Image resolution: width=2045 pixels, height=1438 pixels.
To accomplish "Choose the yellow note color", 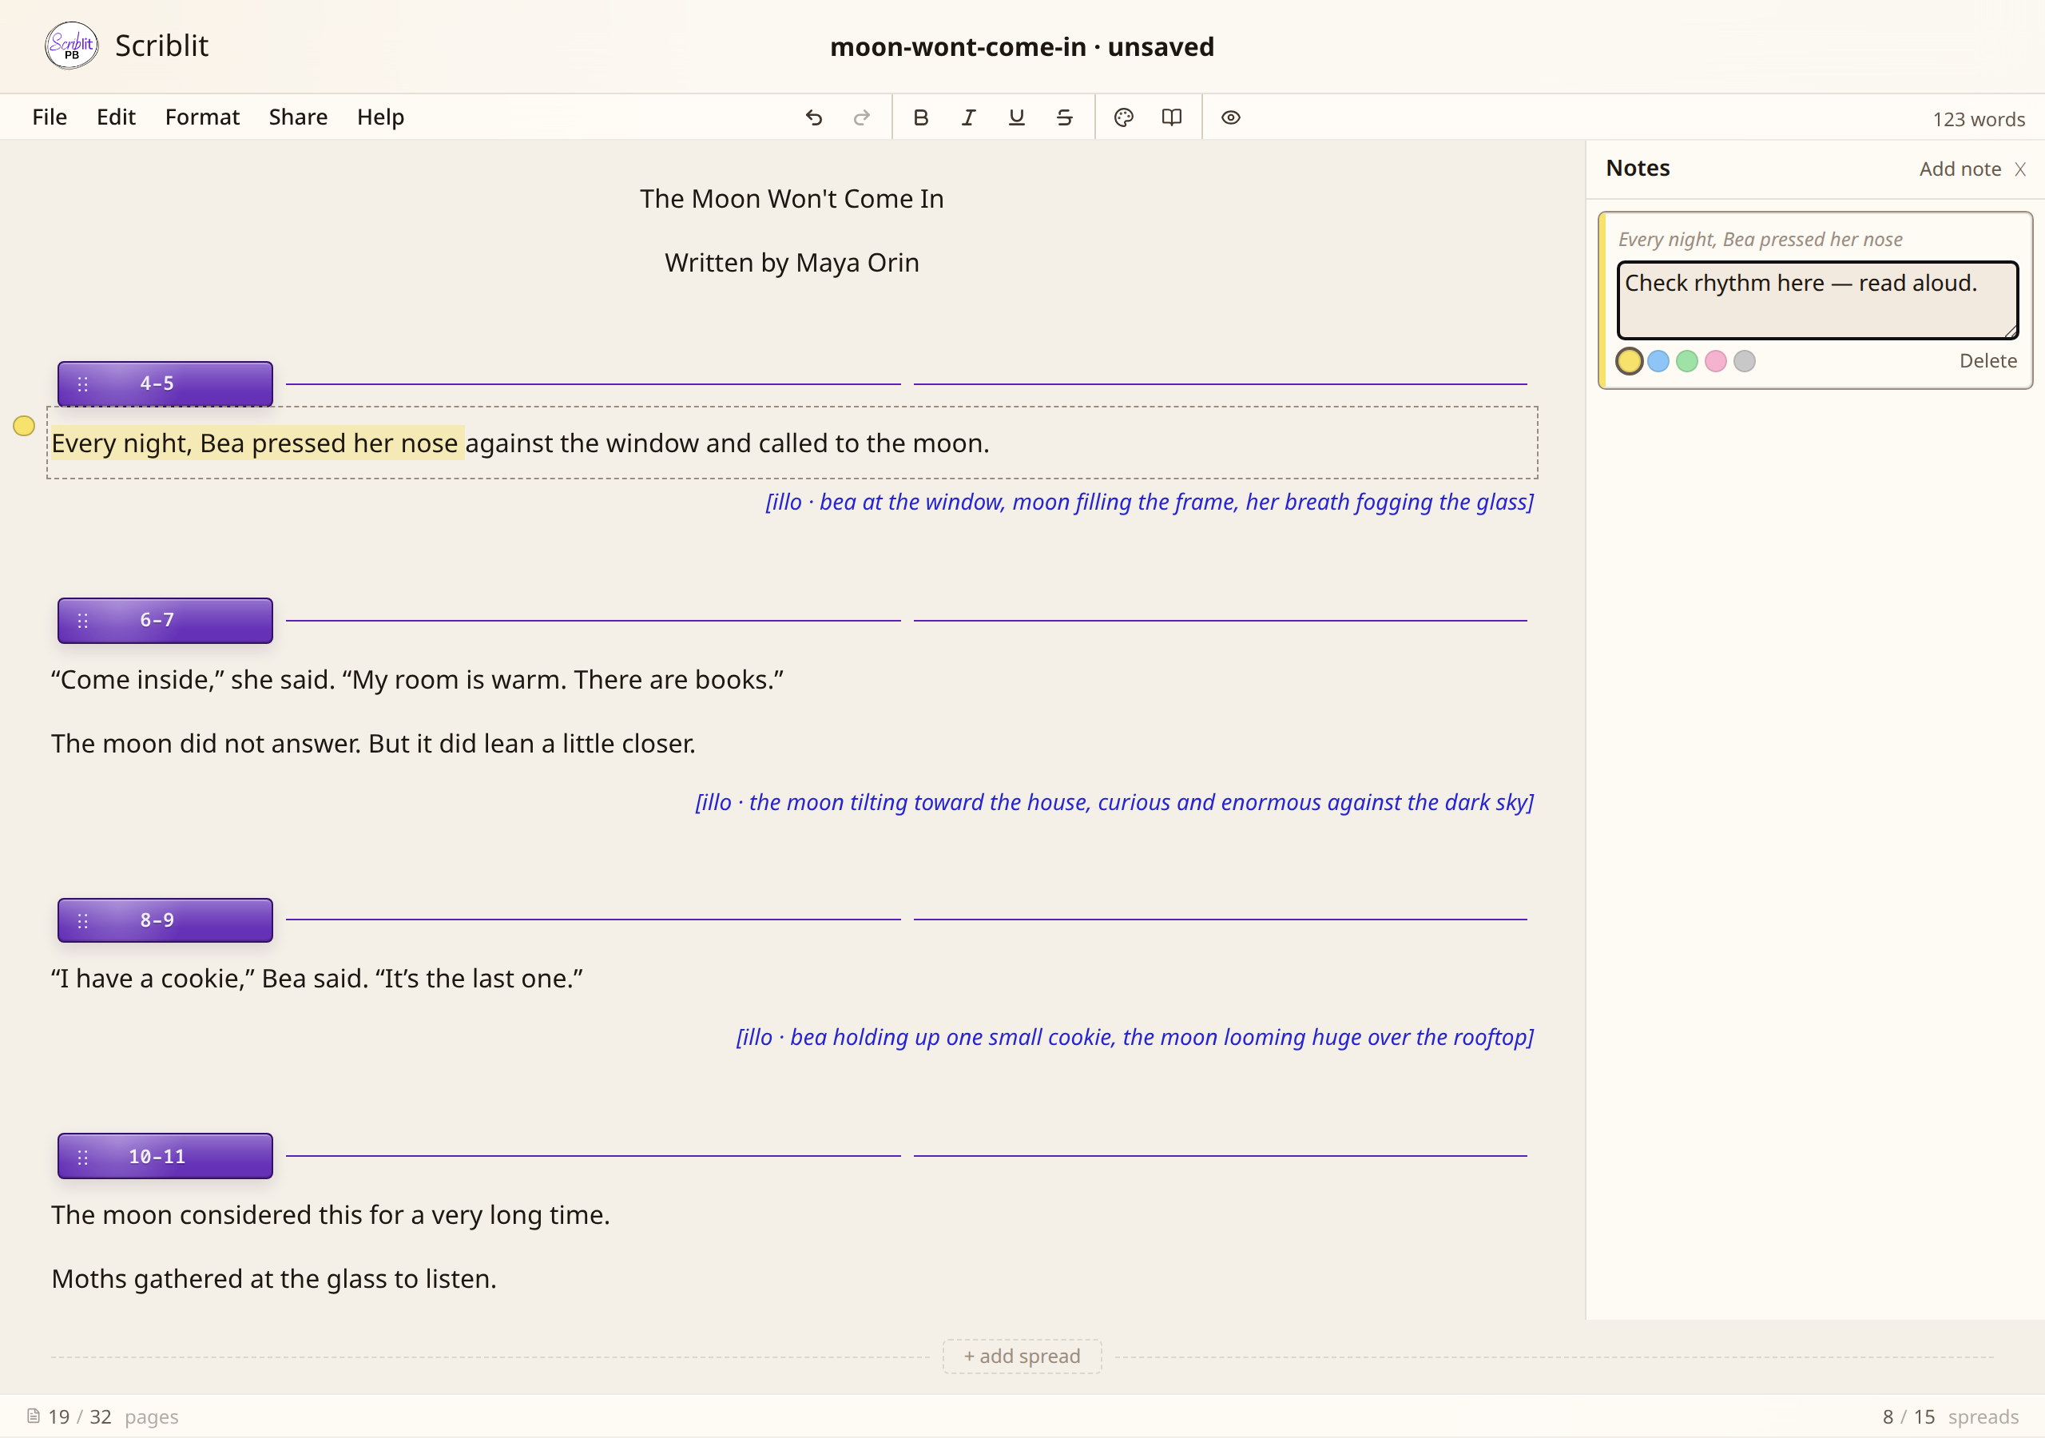I will click(x=1629, y=361).
